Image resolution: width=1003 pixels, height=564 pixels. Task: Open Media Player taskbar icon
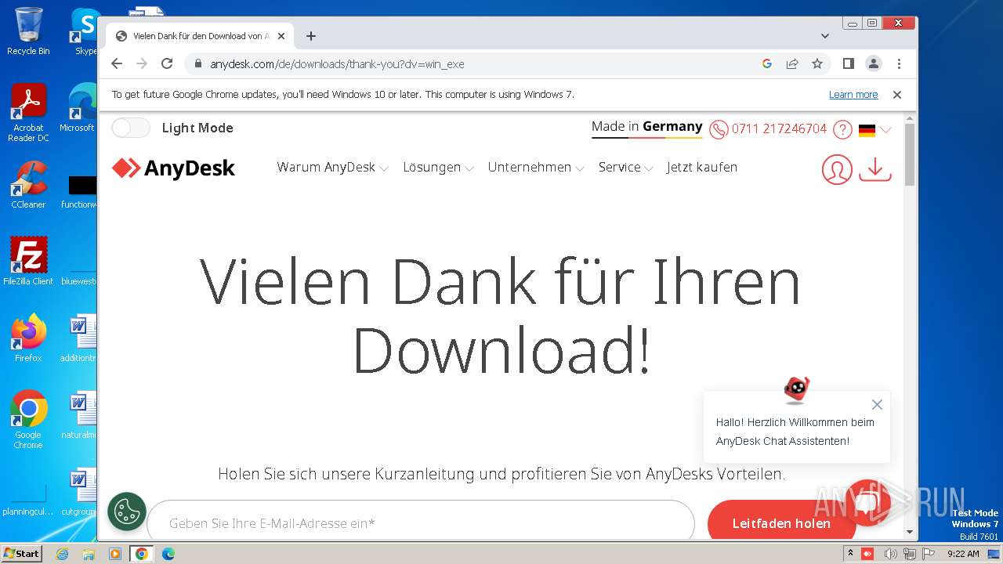point(115,554)
